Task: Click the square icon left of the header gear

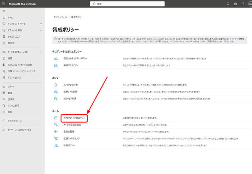Action: [x=228, y=4]
